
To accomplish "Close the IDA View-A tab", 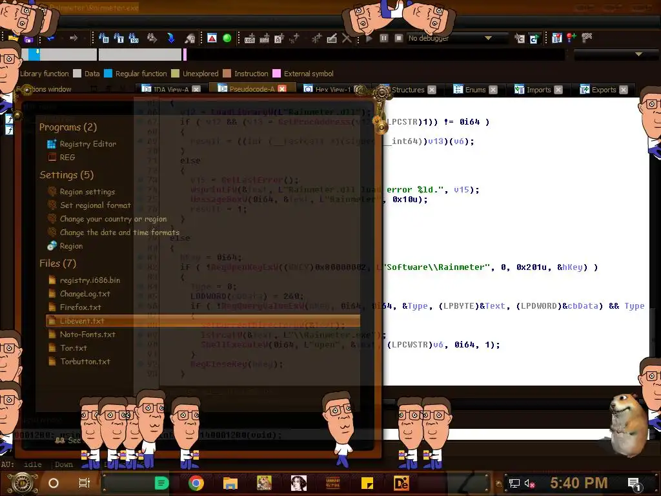I will click(x=196, y=89).
